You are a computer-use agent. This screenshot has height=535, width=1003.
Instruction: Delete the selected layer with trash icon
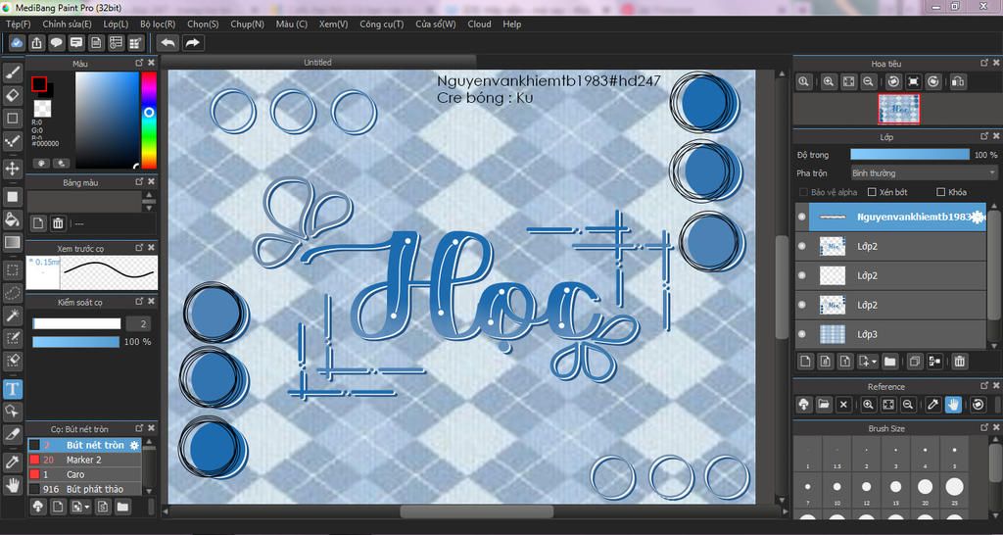click(x=960, y=361)
